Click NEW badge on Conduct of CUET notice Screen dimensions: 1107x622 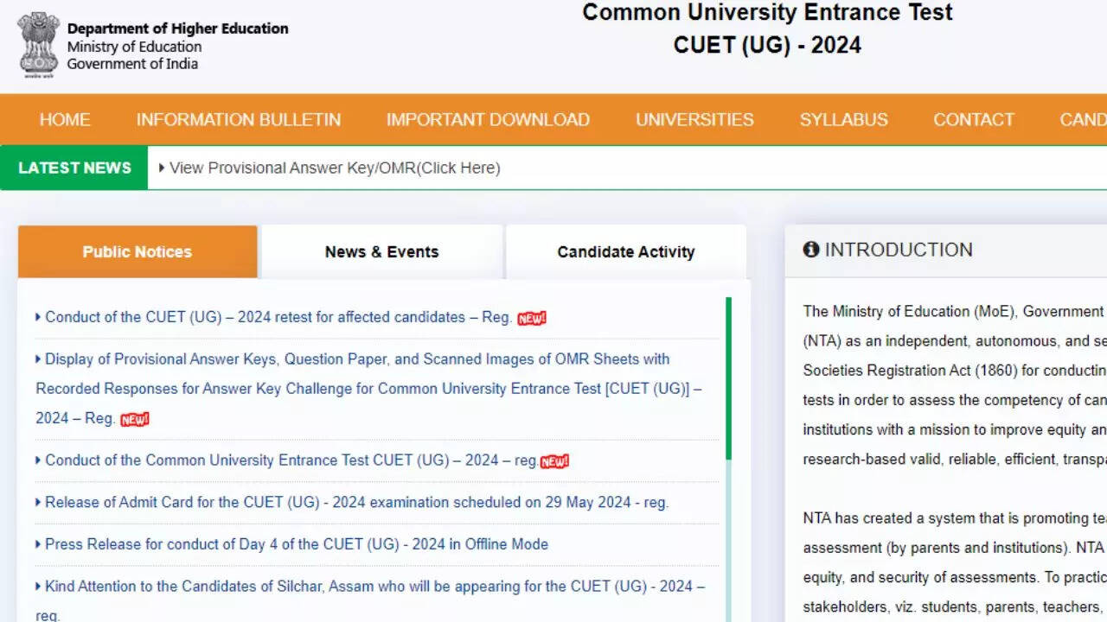pyautogui.click(x=554, y=461)
